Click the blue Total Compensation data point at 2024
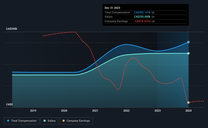The width and height of the screenshot is (208, 128). pos(188,42)
